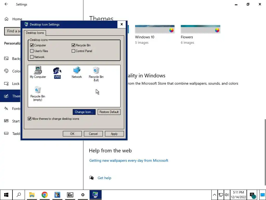Select the Desktop Icons tab
The image size is (266, 200).
click(x=35, y=33)
